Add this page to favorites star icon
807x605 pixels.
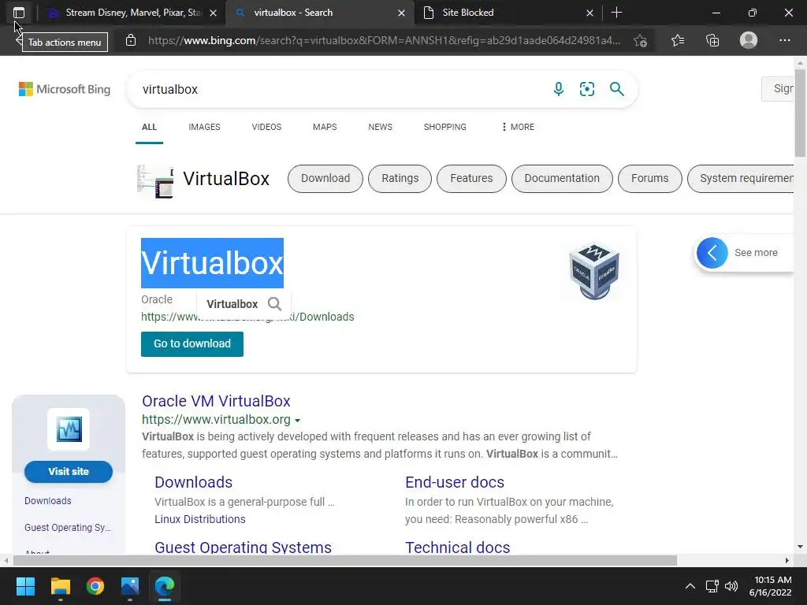click(640, 40)
